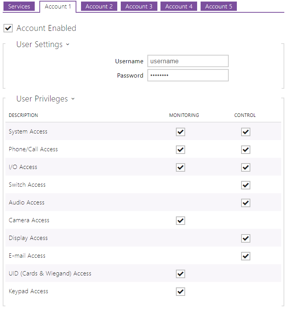Uncheck Camera Access monitoring
This screenshot has height=309, width=287.
click(180, 221)
